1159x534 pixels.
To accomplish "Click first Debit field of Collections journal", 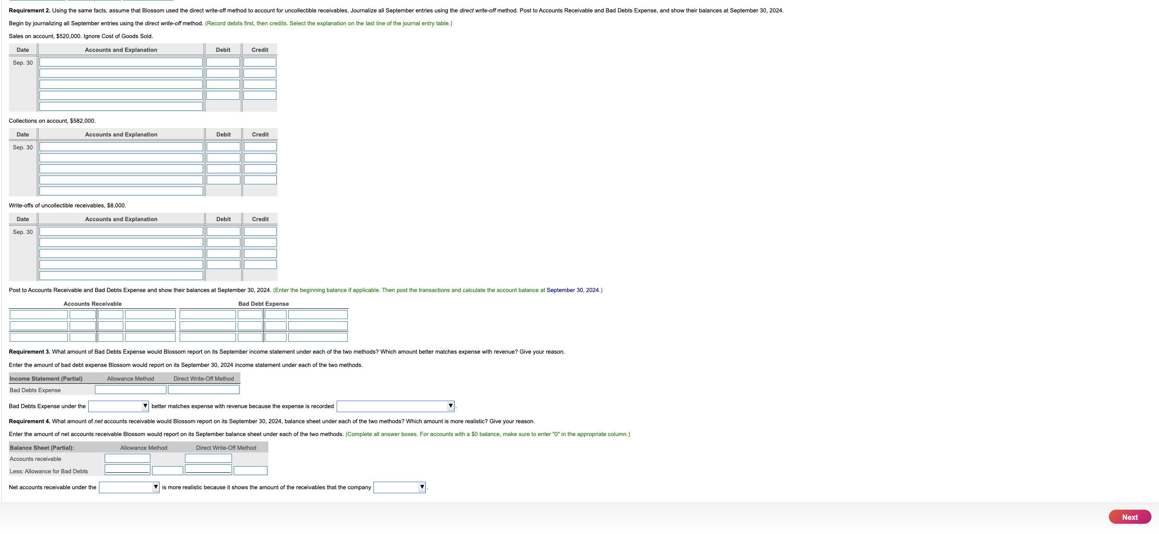I will tap(223, 147).
